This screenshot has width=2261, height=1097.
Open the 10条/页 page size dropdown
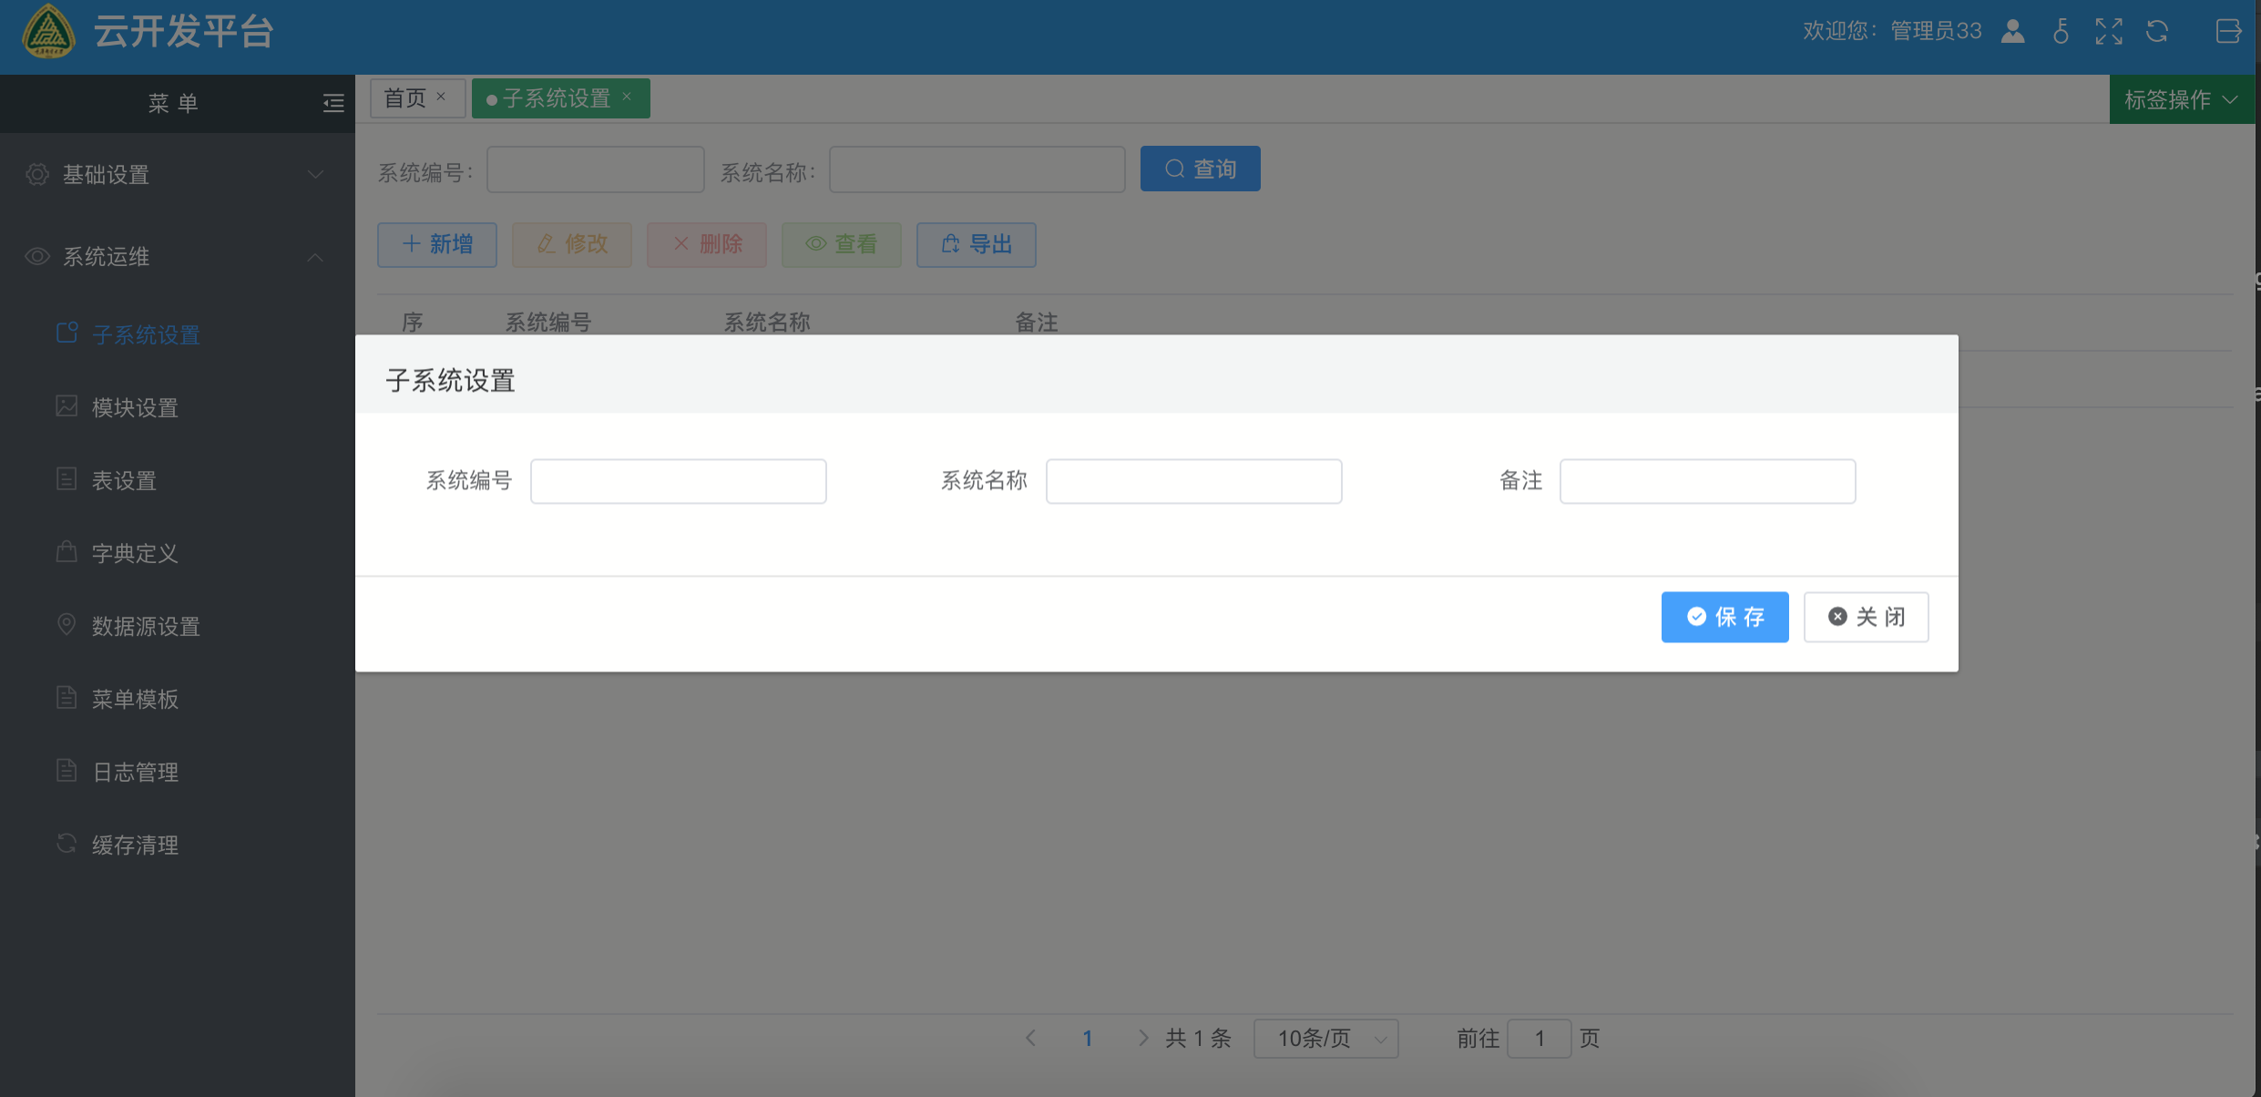[x=1325, y=1039]
